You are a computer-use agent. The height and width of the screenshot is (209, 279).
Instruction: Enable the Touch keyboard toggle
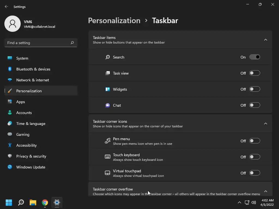pyautogui.click(x=254, y=157)
